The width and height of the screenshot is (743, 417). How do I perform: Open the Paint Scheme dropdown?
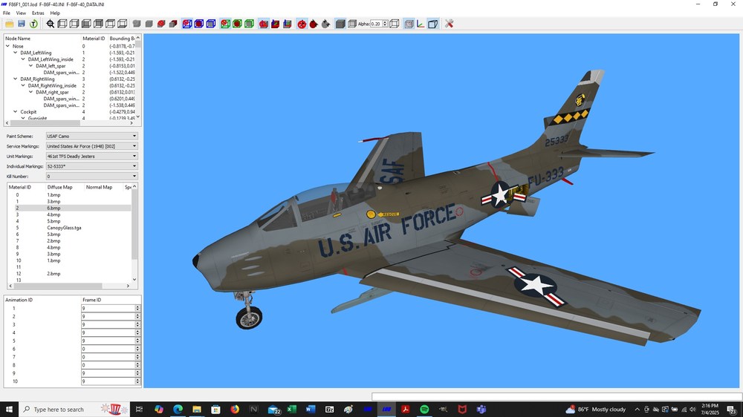[x=91, y=136]
